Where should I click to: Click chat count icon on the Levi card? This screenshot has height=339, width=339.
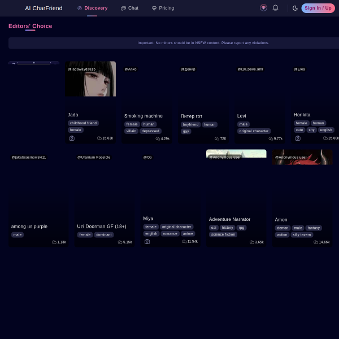click(x=271, y=138)
